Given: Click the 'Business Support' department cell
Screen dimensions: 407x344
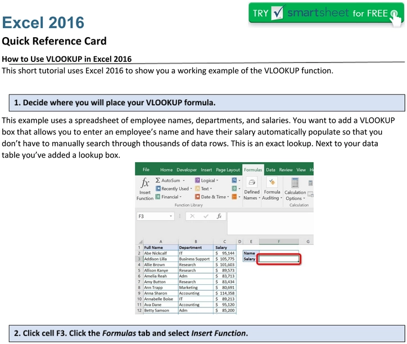Looking at the screenshot, I should click(x=196, y=259).
